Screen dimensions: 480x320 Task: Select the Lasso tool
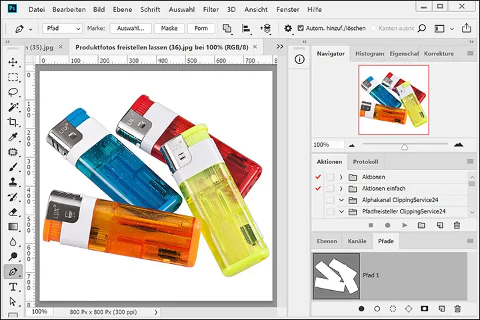point(13,93)
